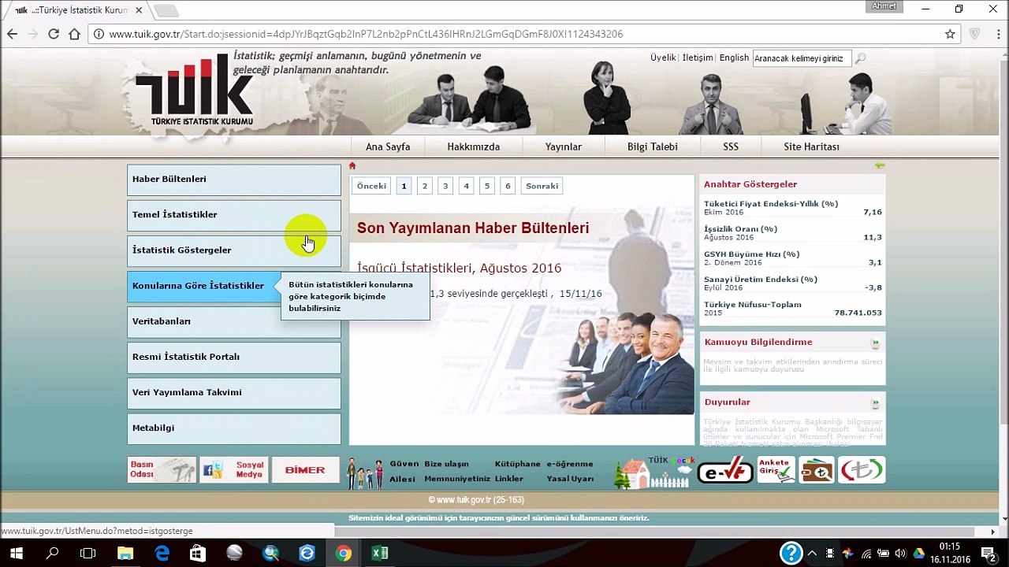Open Veri Yayımlama Takvimi
The width and height of the screenshot is (1009, 567).
click(234, 392)
